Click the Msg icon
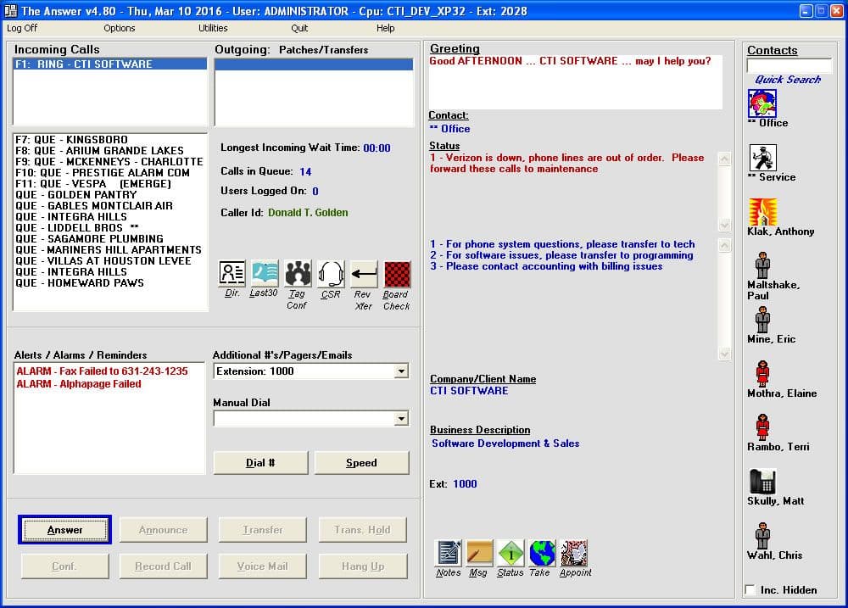 pos(479,552)
